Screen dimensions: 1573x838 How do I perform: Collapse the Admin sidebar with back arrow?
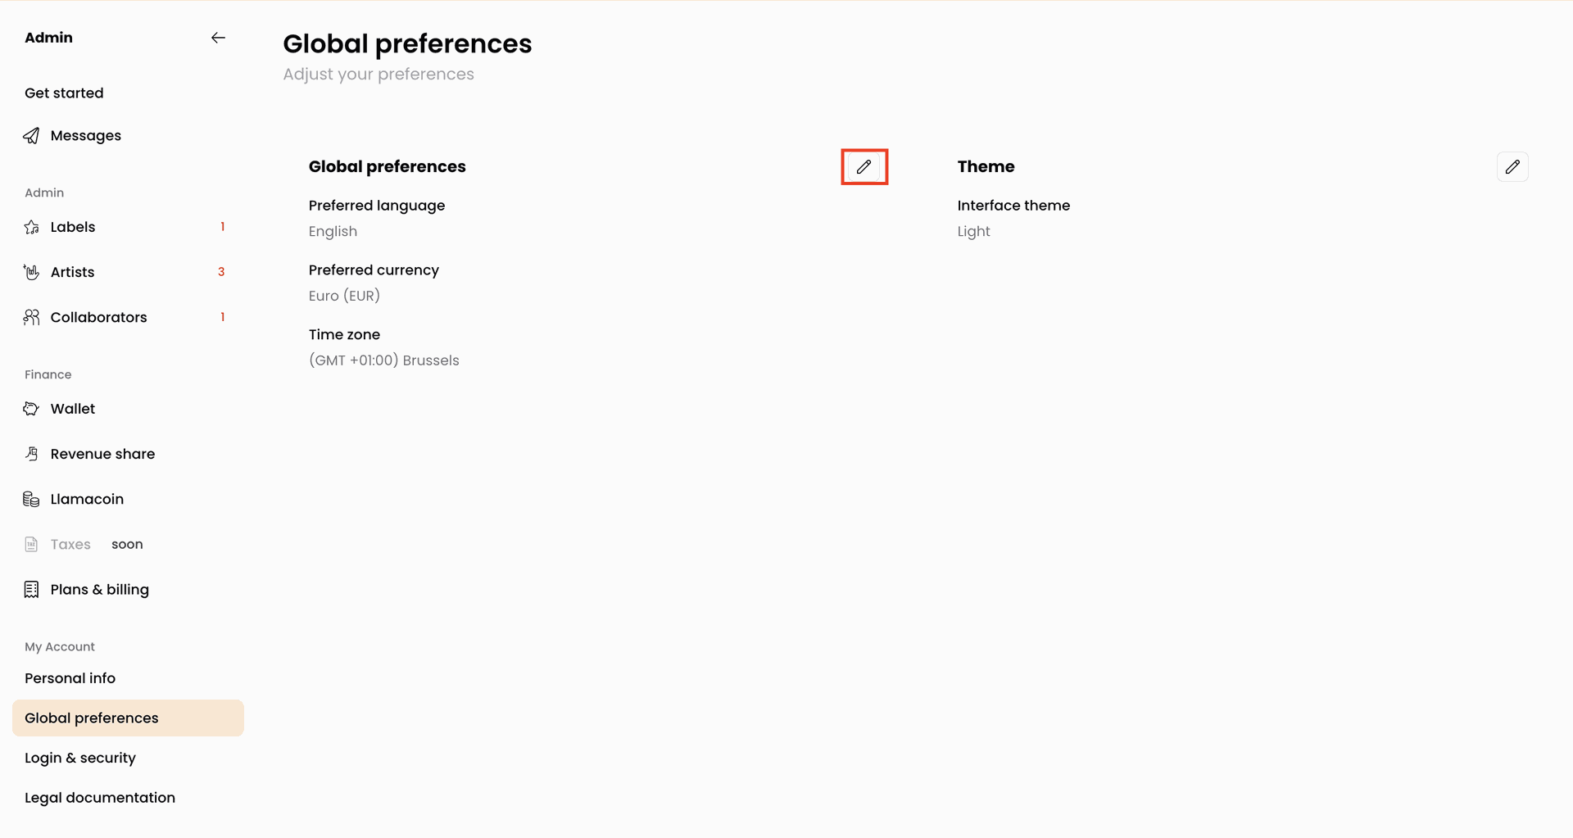[x=218, y=38]
